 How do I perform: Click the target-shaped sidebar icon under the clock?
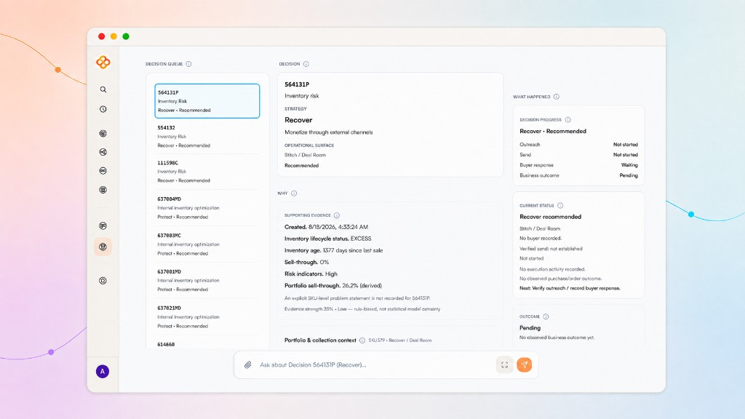pos(103,134)
